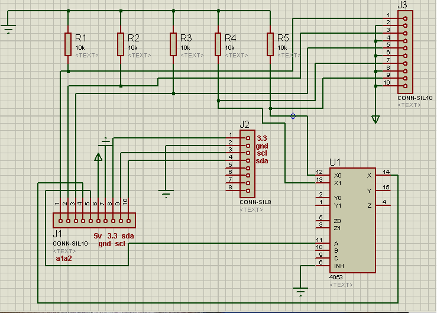
Task: Click pin 9 C input lead on U1
Action: [x=322, y=258]
